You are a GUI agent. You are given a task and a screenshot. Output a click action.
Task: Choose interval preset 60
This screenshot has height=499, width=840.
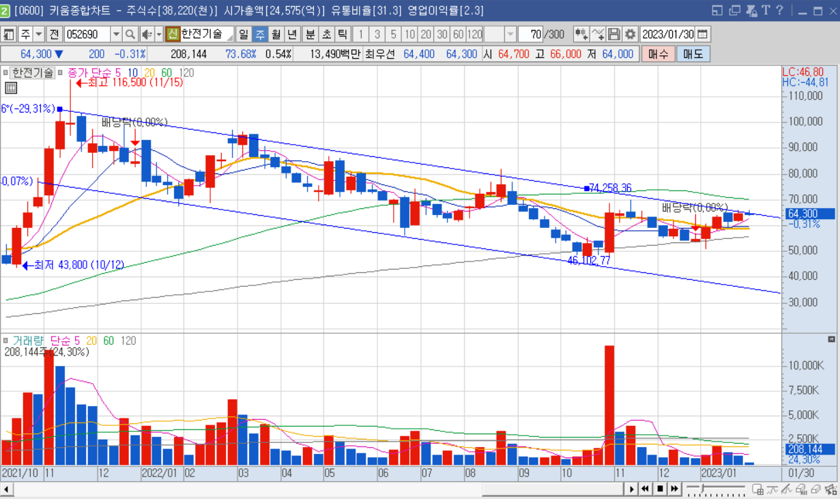pos(459,34)
